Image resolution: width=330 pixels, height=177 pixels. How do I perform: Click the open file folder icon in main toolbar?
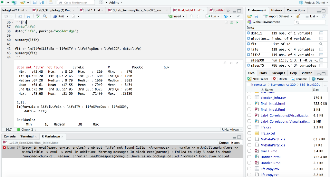coord(23,3)
